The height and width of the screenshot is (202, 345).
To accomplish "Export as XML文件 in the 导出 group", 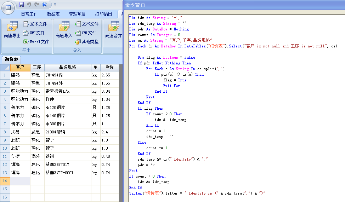I will click(x=34, y=33).
